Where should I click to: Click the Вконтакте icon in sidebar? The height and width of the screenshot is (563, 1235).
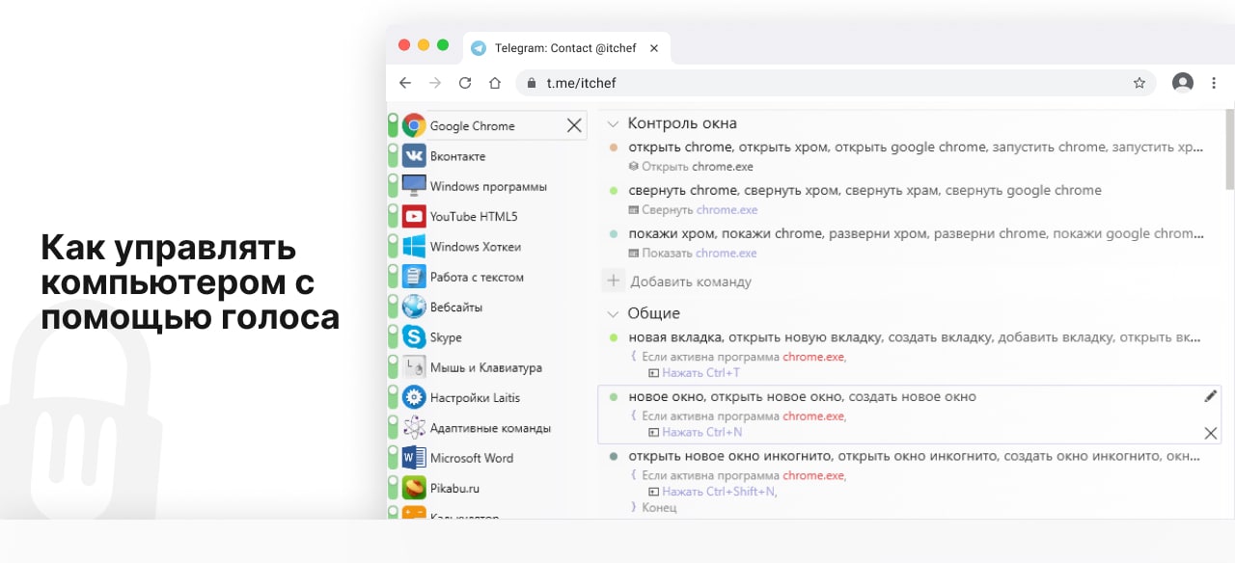pos(414,155)
